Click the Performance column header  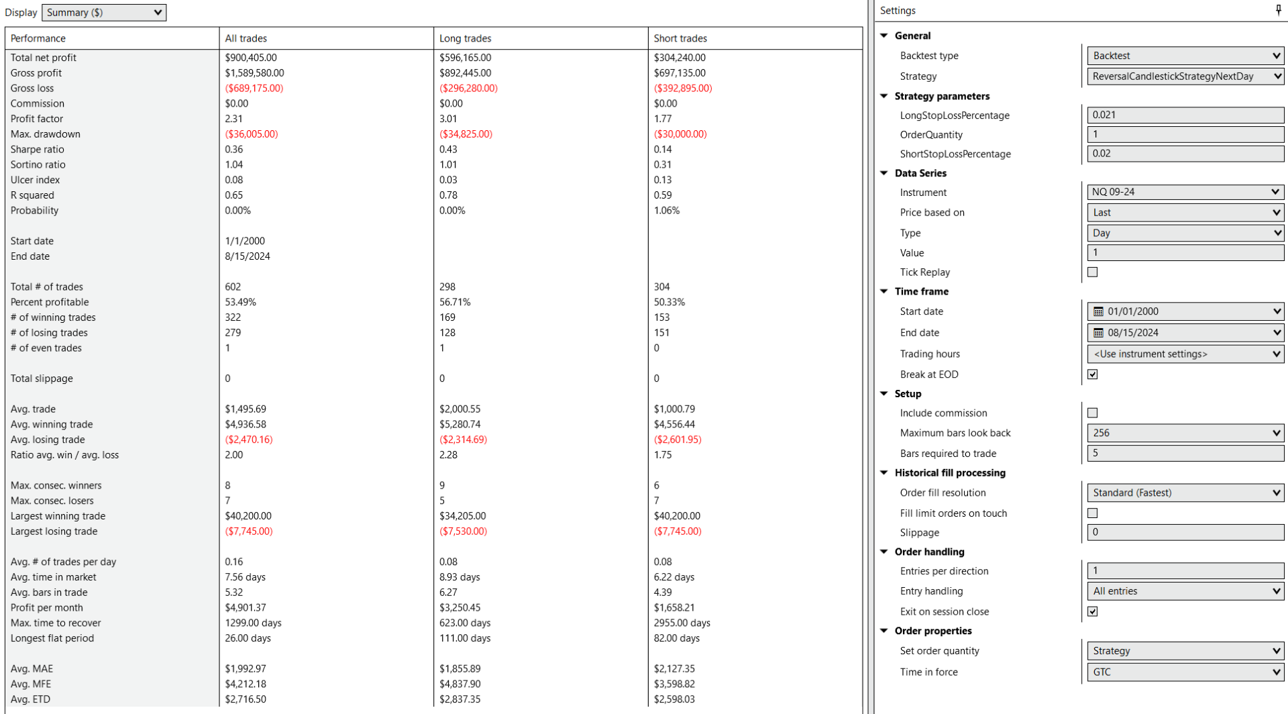point(112,38)
